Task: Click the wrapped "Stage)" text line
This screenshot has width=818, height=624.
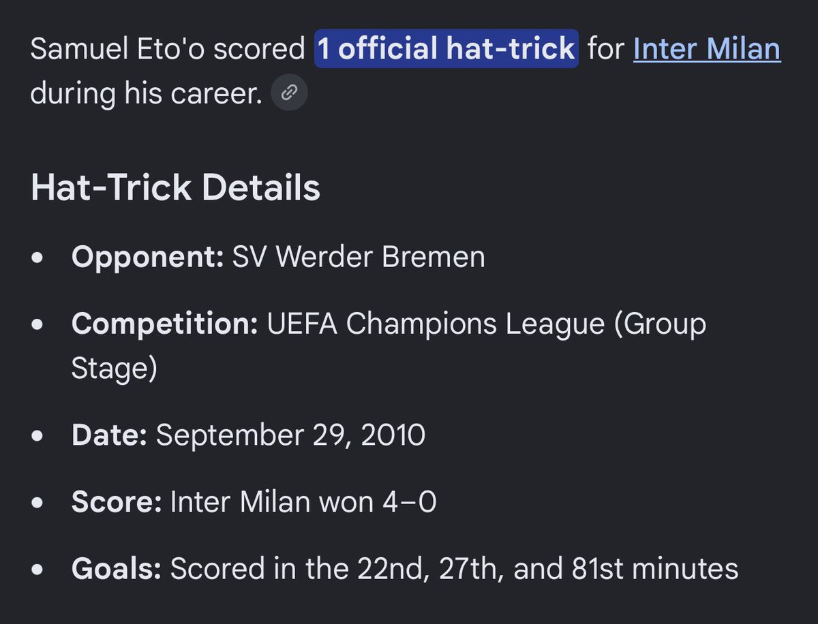Action: pyautogui.click(x=115, y=369)
